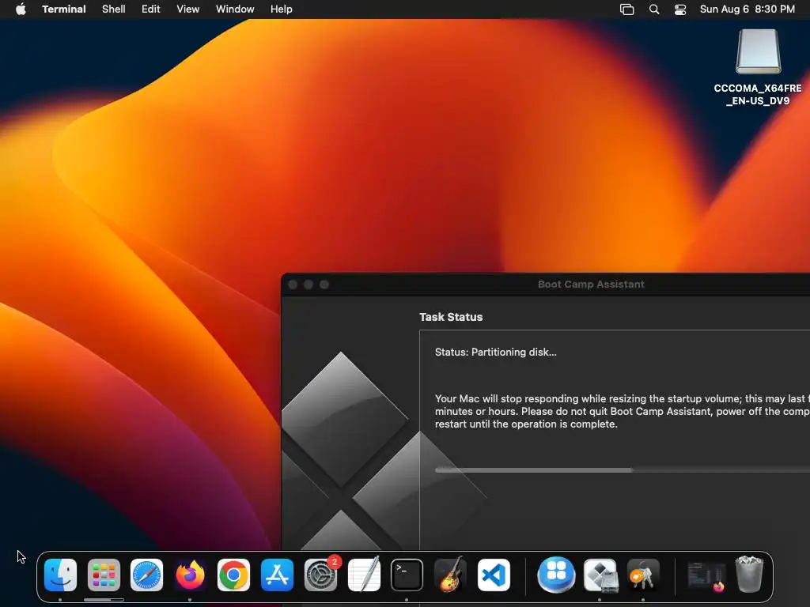The image size is (810, 607).
Task: Open Keychain Access from the Dock
Action: click(642, 575)
